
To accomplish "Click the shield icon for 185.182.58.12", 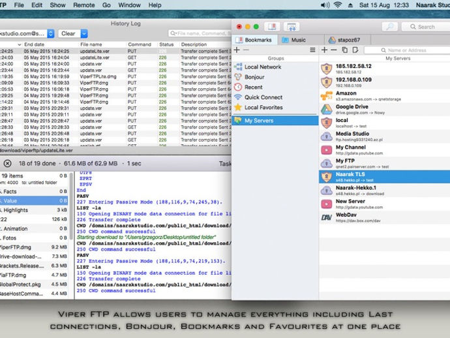I will 327,69.
